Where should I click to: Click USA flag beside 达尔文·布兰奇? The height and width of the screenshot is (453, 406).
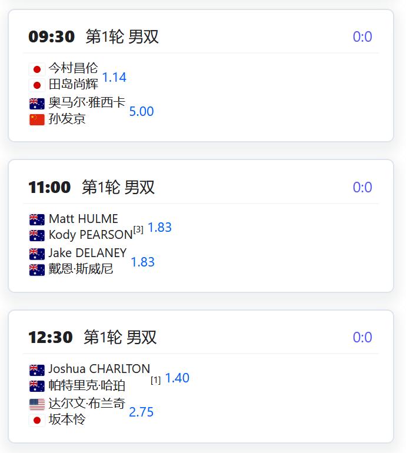pyautogui.click(x=37, y=405)
